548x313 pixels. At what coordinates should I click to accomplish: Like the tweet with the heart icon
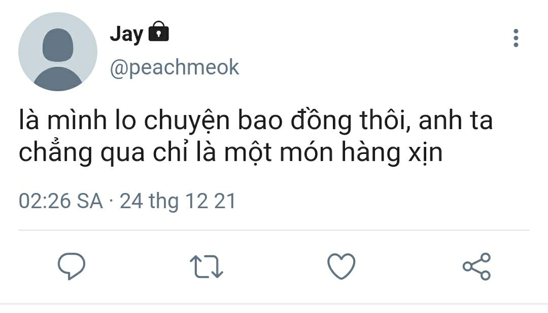[341, 266]
